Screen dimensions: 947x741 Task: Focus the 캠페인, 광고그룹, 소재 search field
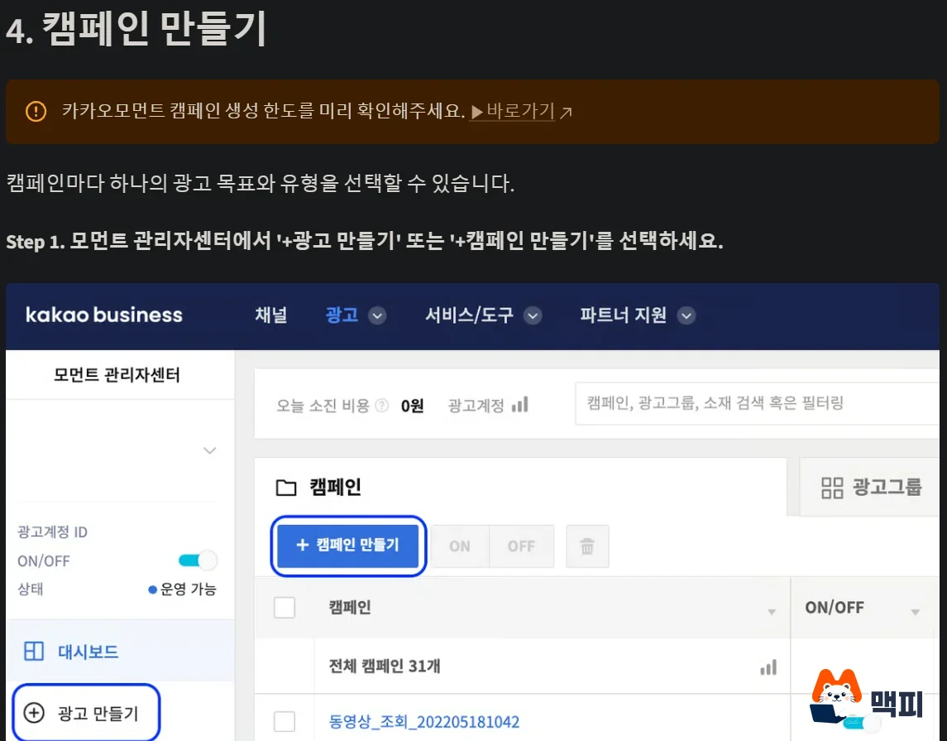(758, 403)
